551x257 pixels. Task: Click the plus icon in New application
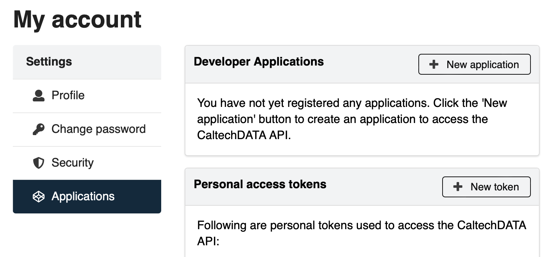[434, 64]
